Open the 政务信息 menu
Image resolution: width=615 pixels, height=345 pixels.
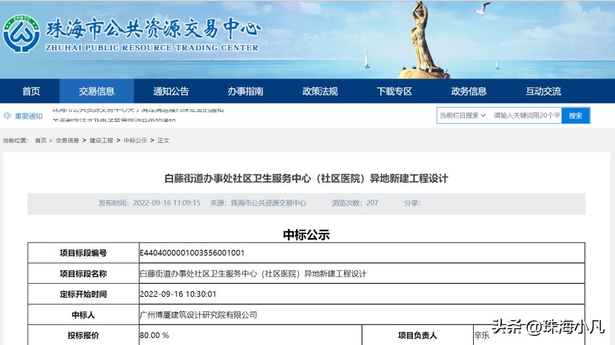(x=468, y=91)
